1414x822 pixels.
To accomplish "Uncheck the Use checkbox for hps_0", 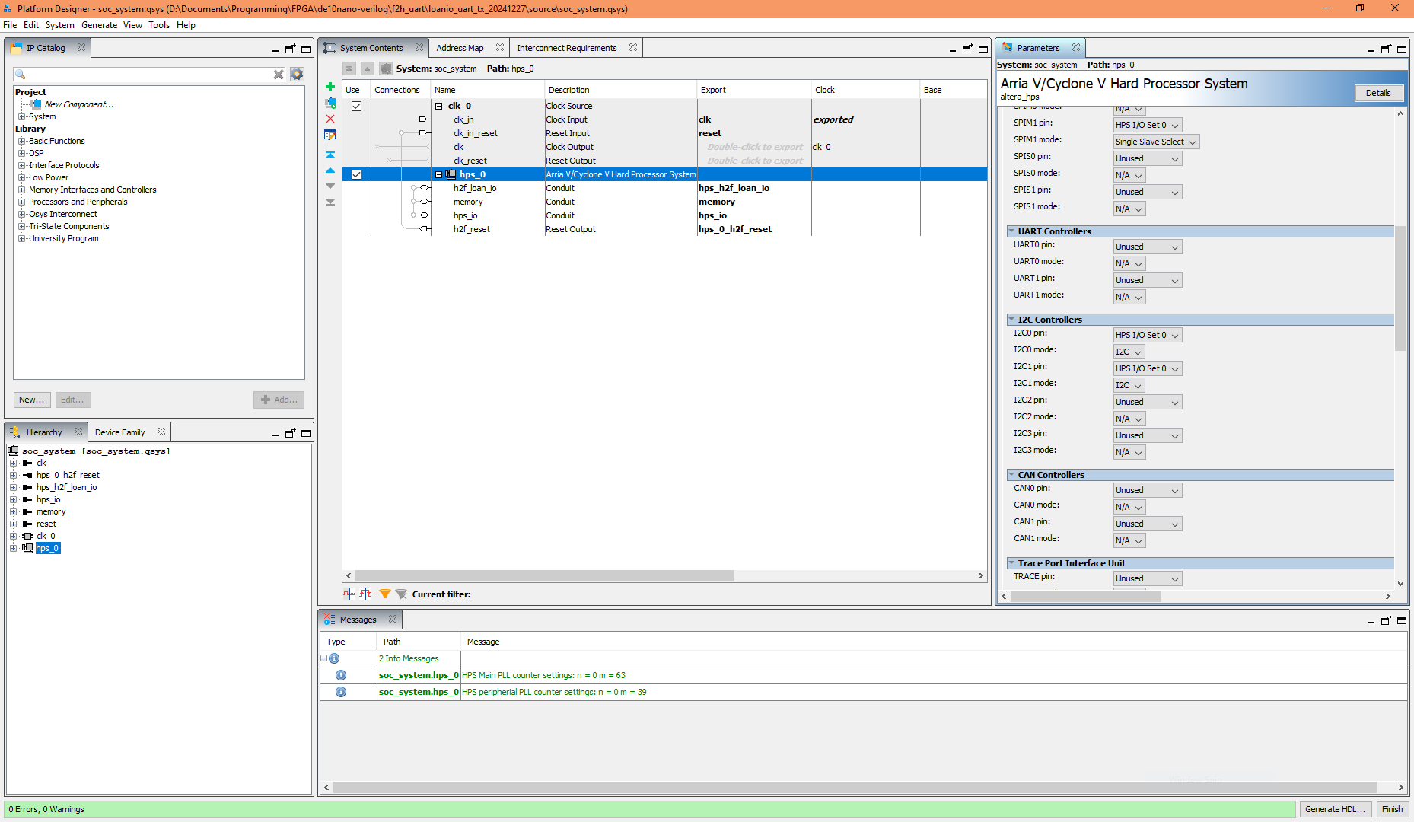I will pos(356,174).
